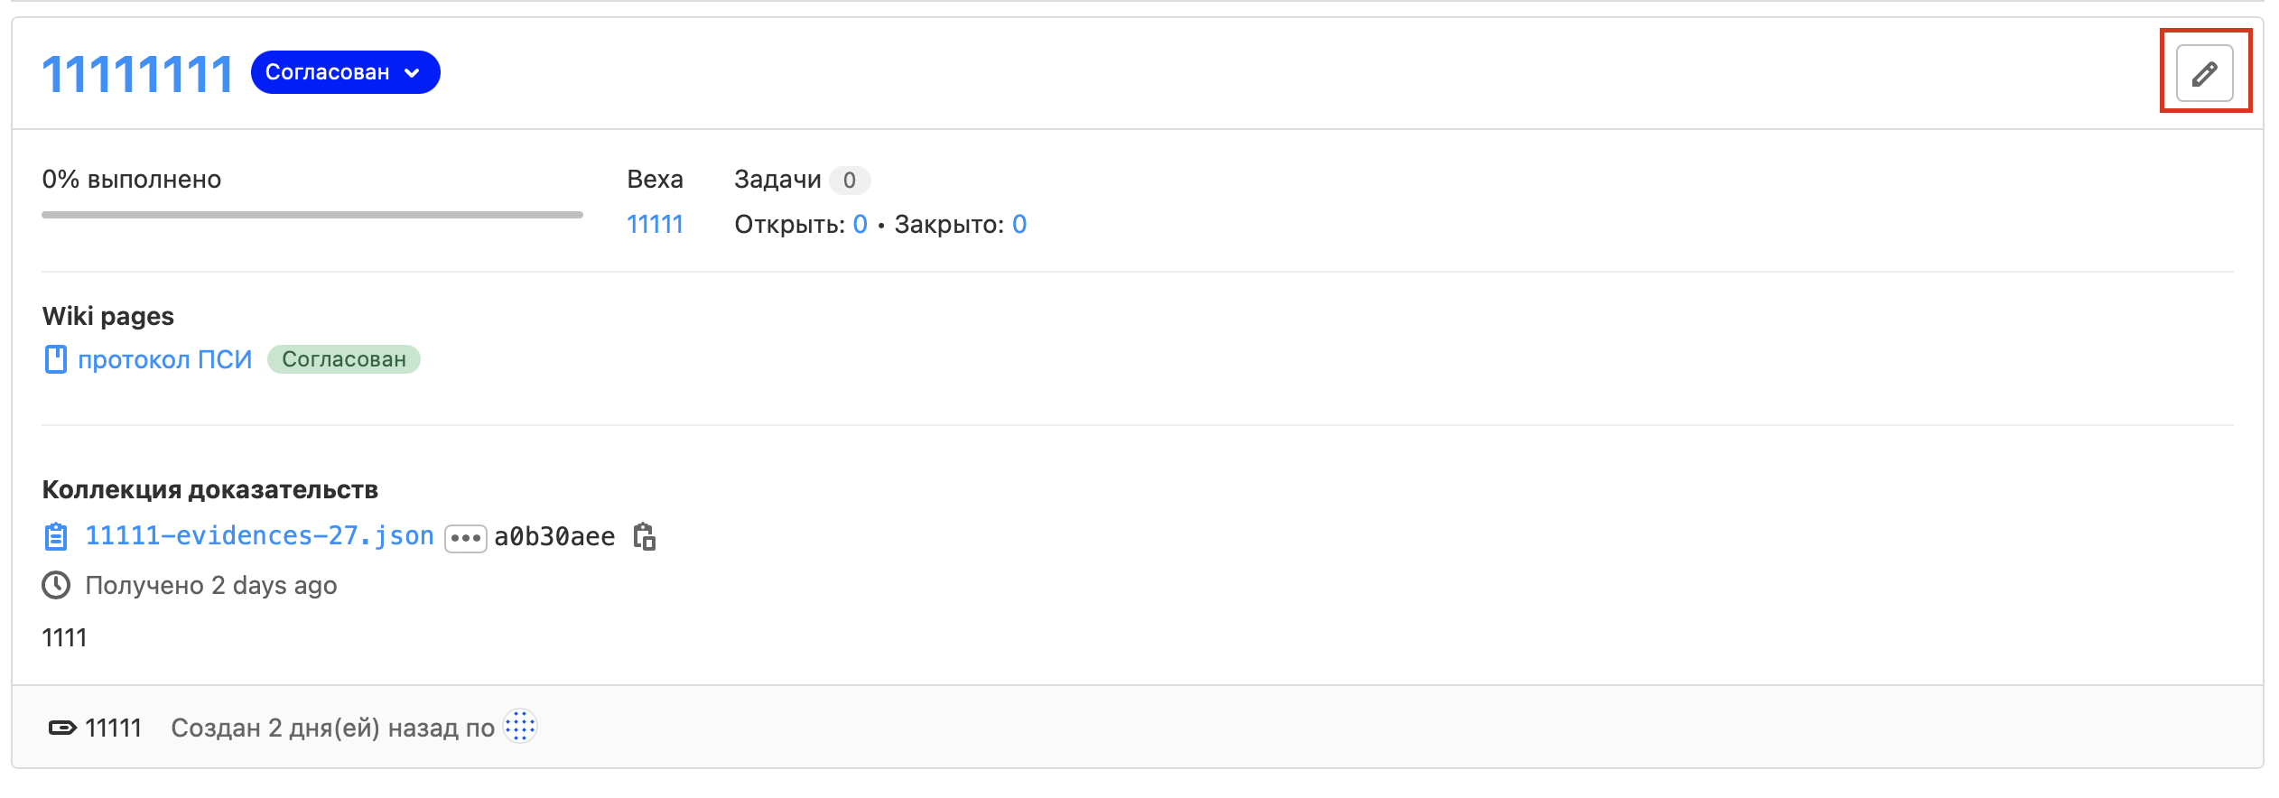This screenshot has width=2279, height=798.
Task: Expand the ellipsis next to evidence file
Action: point(465,538)
